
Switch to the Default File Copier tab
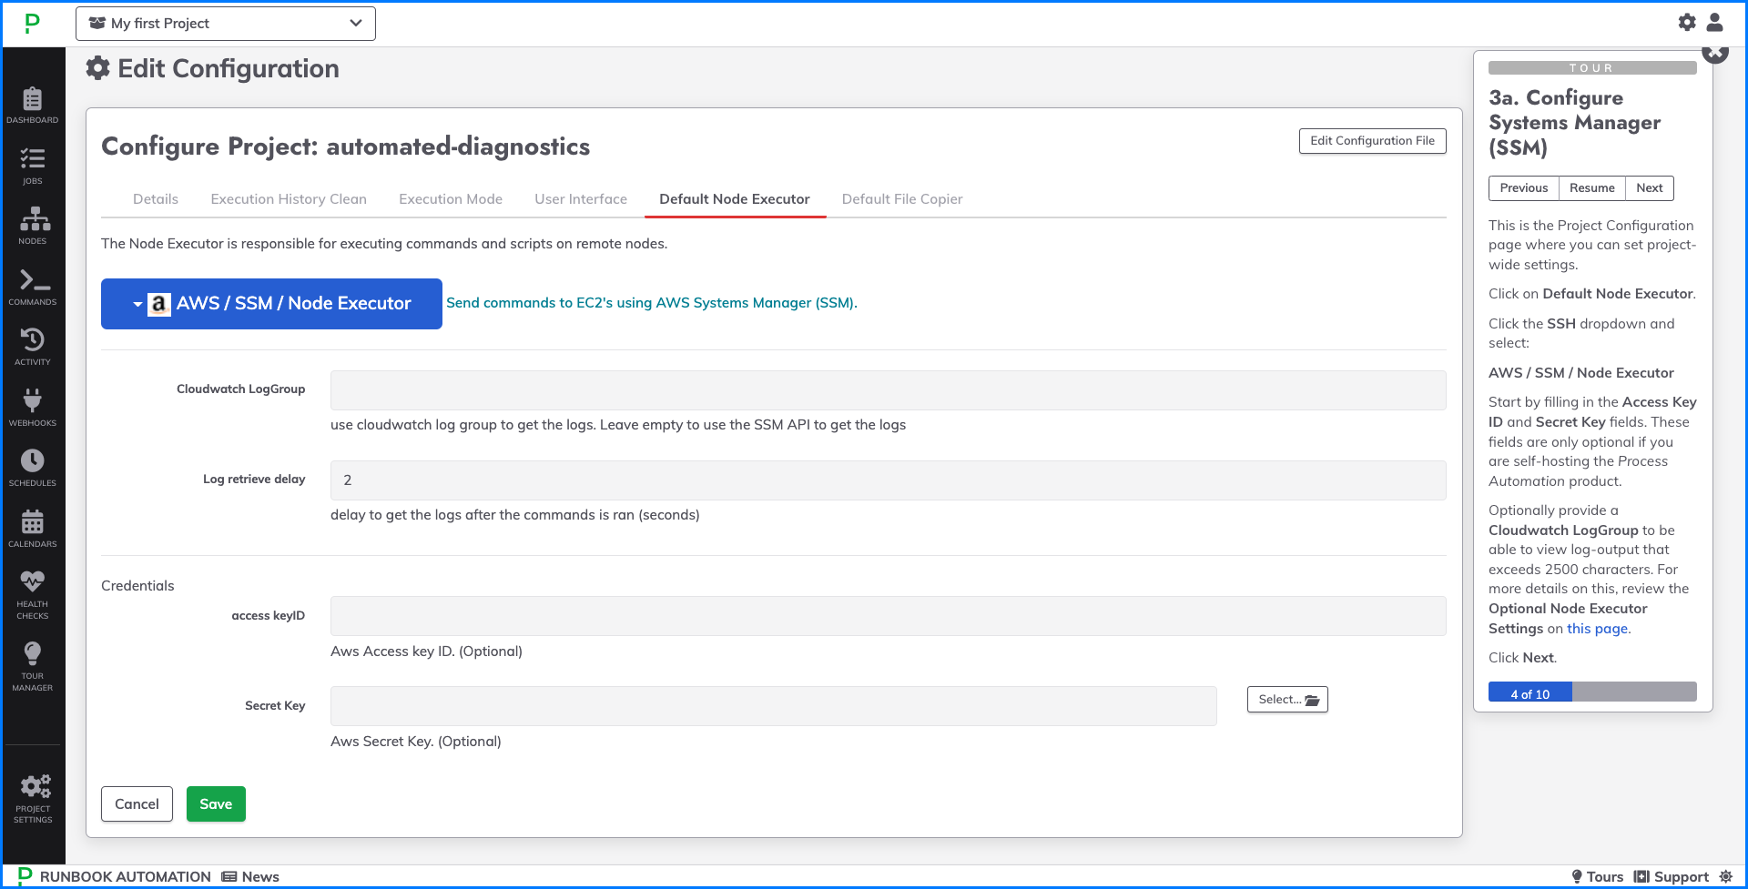902,199
